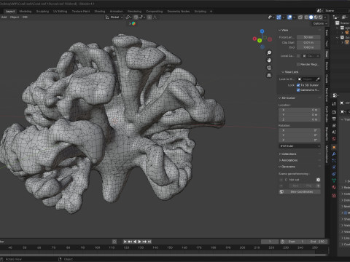
Task: Click the green Y axis on navigation gizmo
Action: click(260, 40)
